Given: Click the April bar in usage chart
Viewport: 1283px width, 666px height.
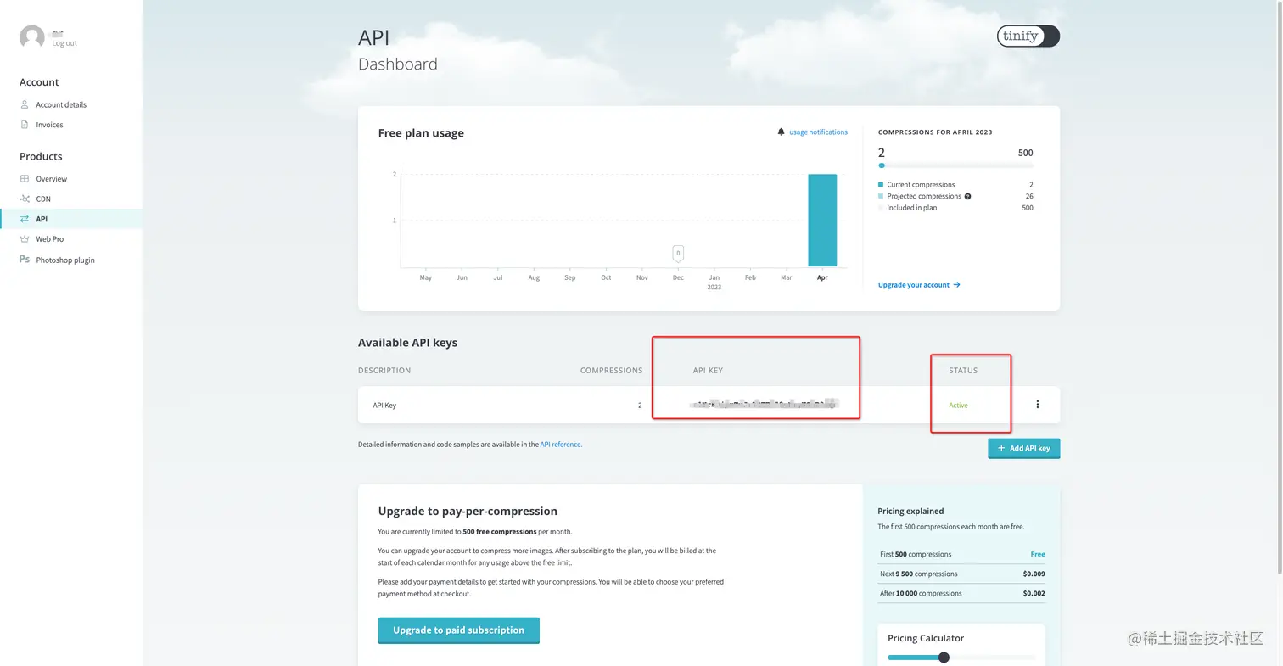Looking at the screenshot, I should (x=822, y=221).
